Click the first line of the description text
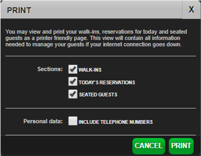This screenshot has width=201, height=156. click(x=96, y=32)
